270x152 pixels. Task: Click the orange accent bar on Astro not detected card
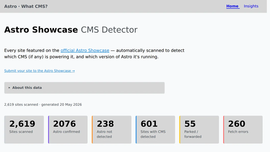coord(92,130)
